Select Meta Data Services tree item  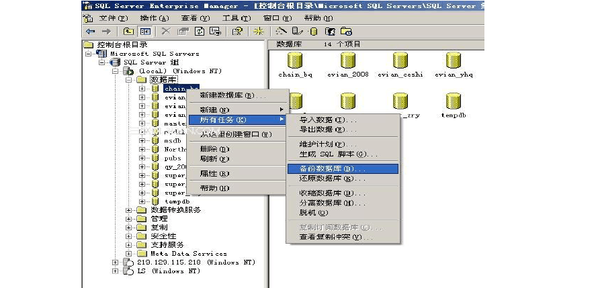[189, 254]
